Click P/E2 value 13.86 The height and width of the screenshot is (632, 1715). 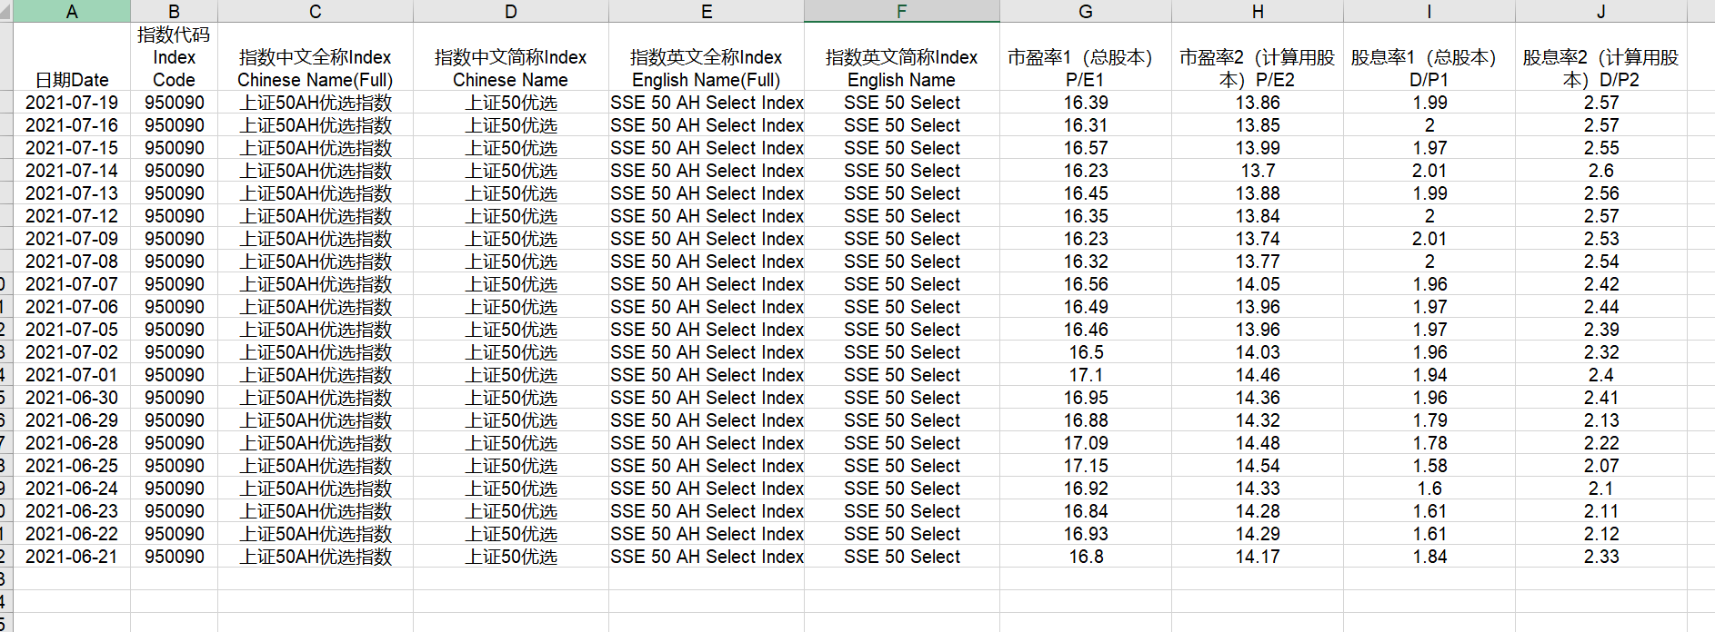pos(1258,103)
